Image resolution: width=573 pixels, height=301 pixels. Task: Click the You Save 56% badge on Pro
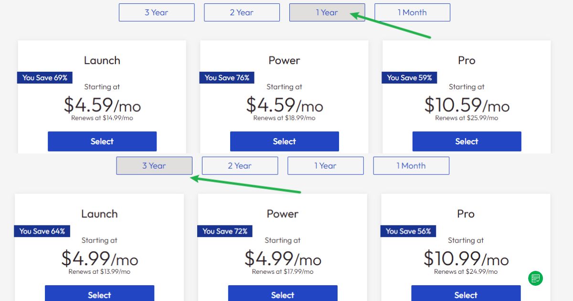click(408, 231)
